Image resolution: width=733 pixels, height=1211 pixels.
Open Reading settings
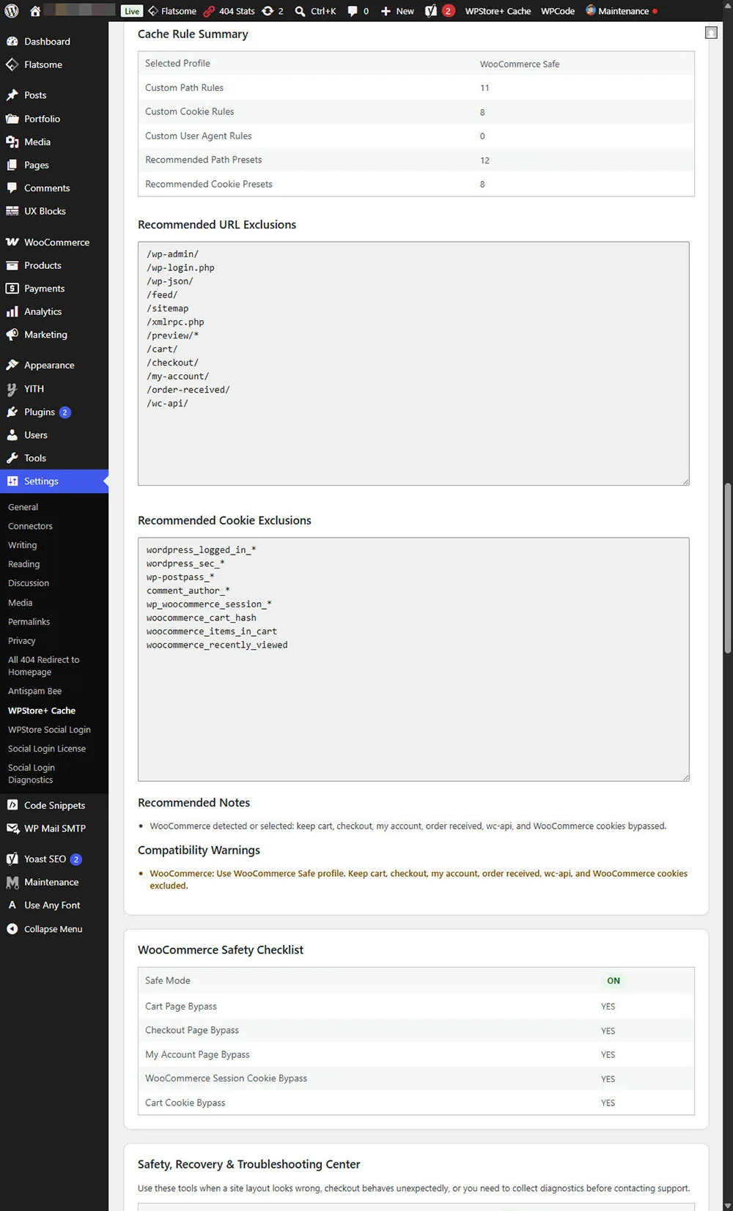tap(23, 564)
